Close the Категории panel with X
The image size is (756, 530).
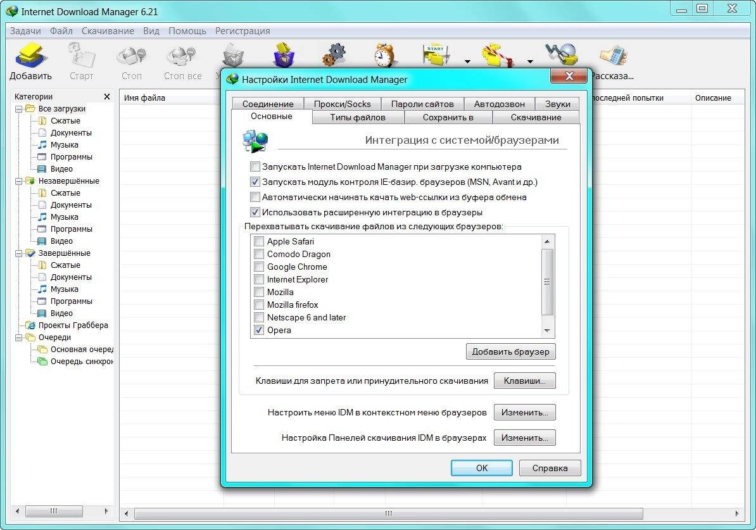point(106,97)
